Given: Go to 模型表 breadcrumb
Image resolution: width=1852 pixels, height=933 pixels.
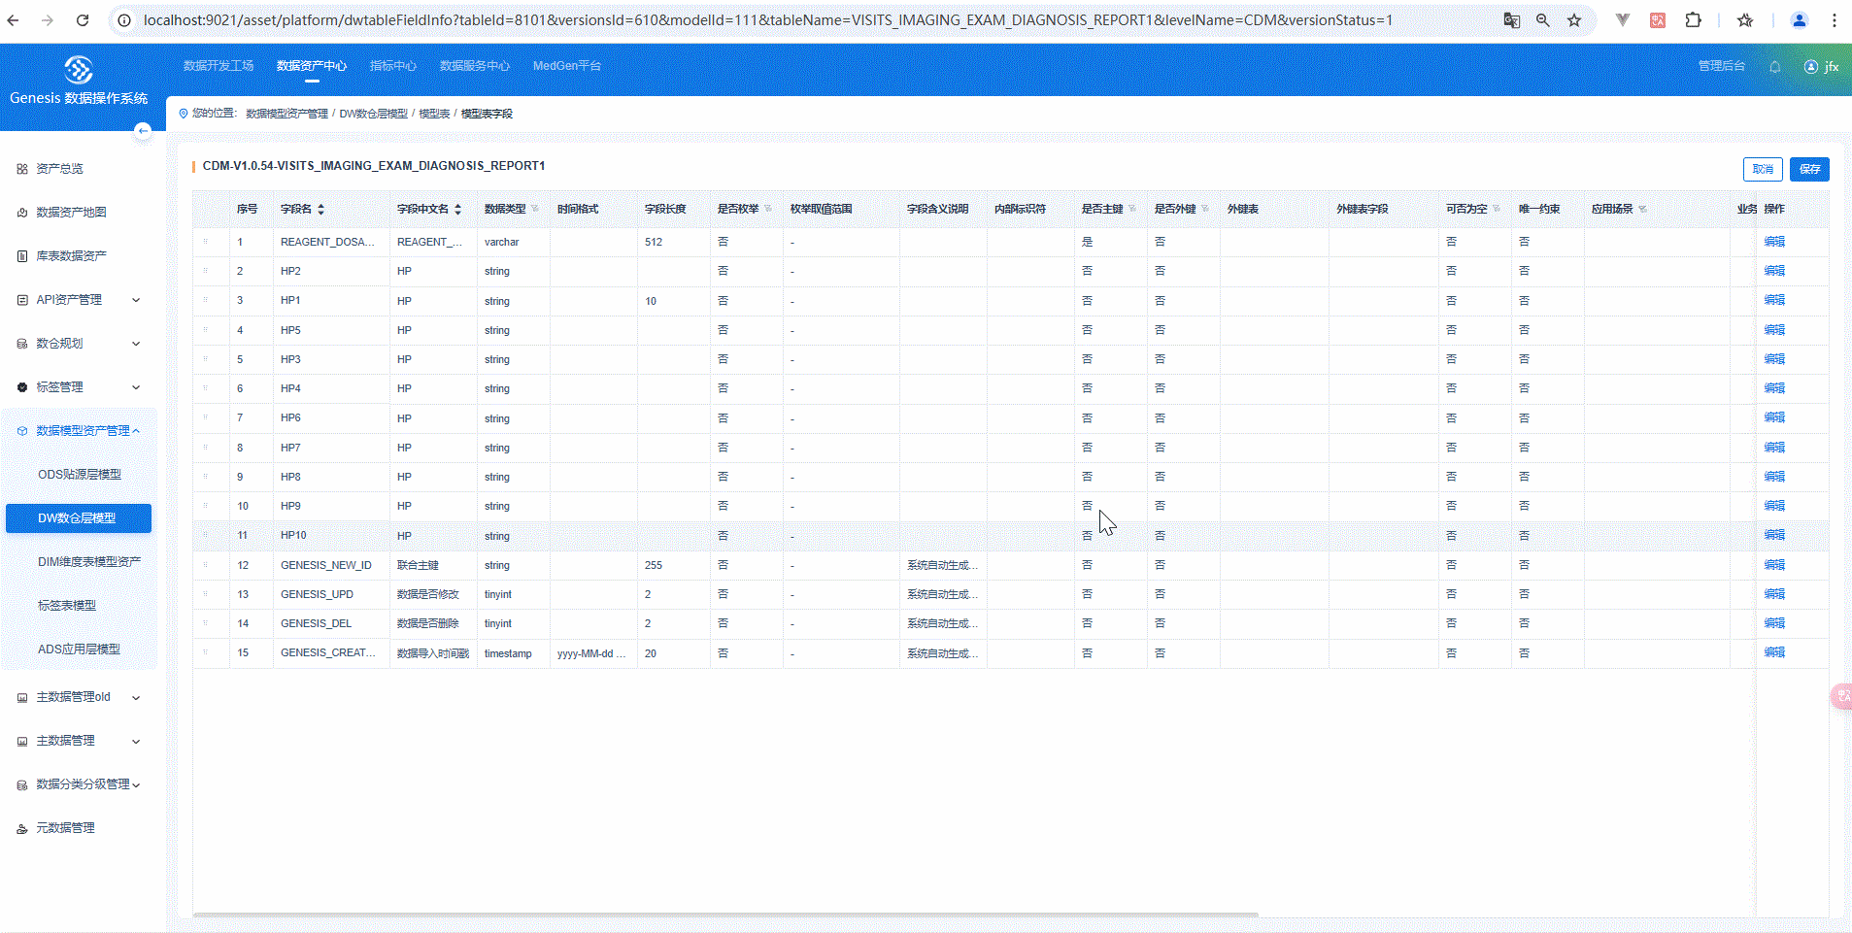Looking at the screenshot, I should point(434,114).
